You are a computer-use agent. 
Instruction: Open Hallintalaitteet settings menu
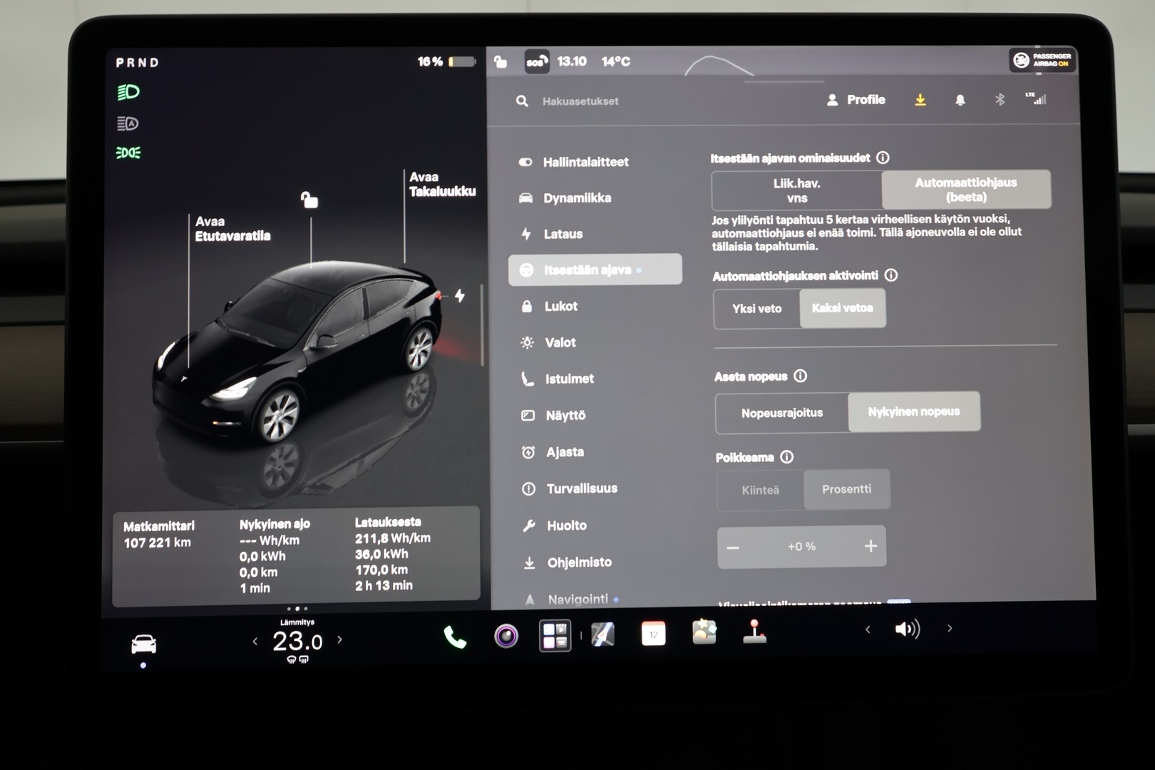coord(586,162)
